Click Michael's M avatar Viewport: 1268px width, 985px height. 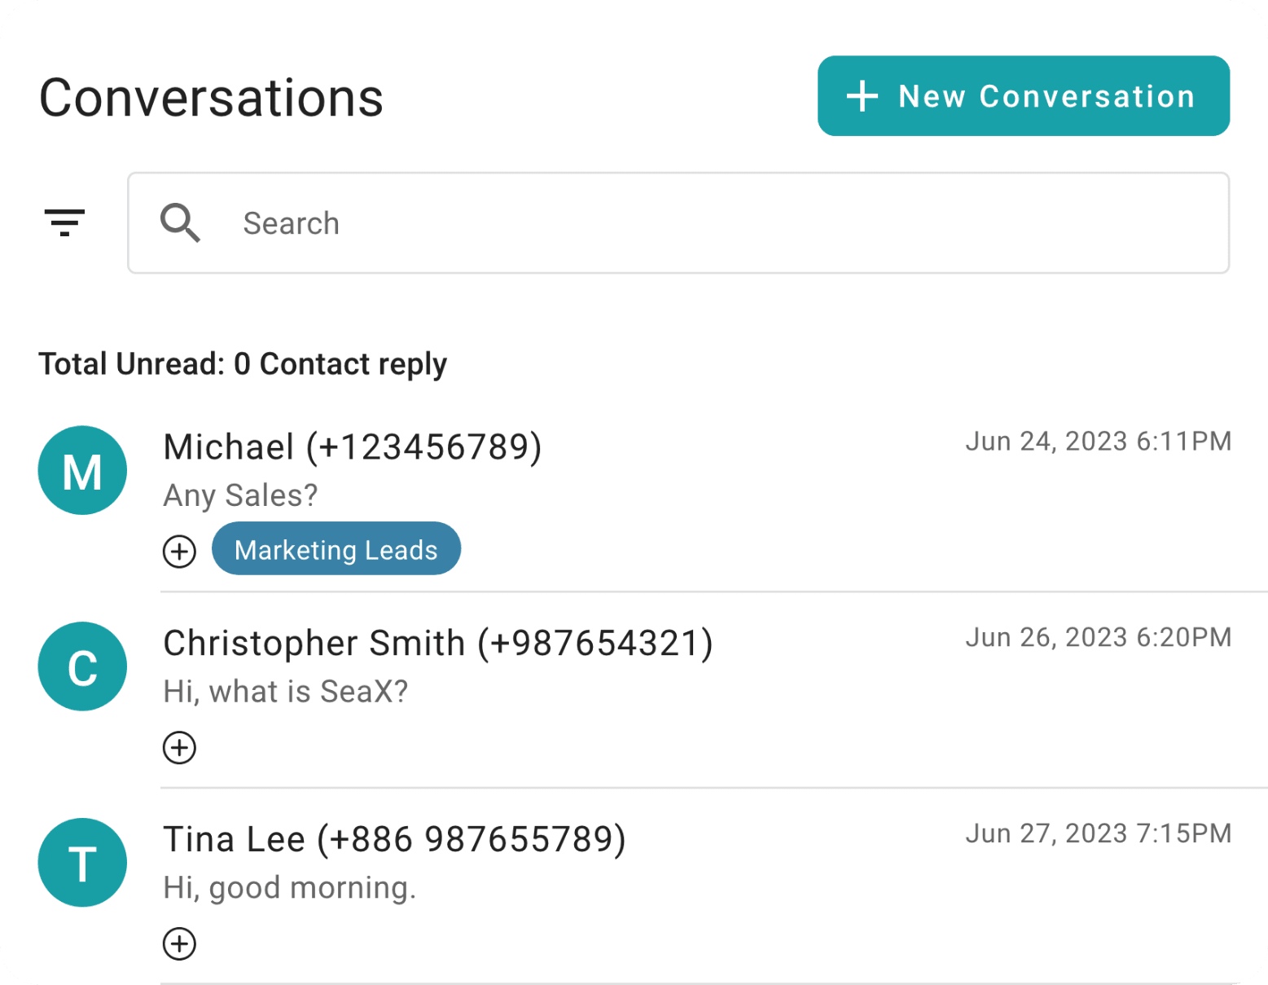pos(82,470)
